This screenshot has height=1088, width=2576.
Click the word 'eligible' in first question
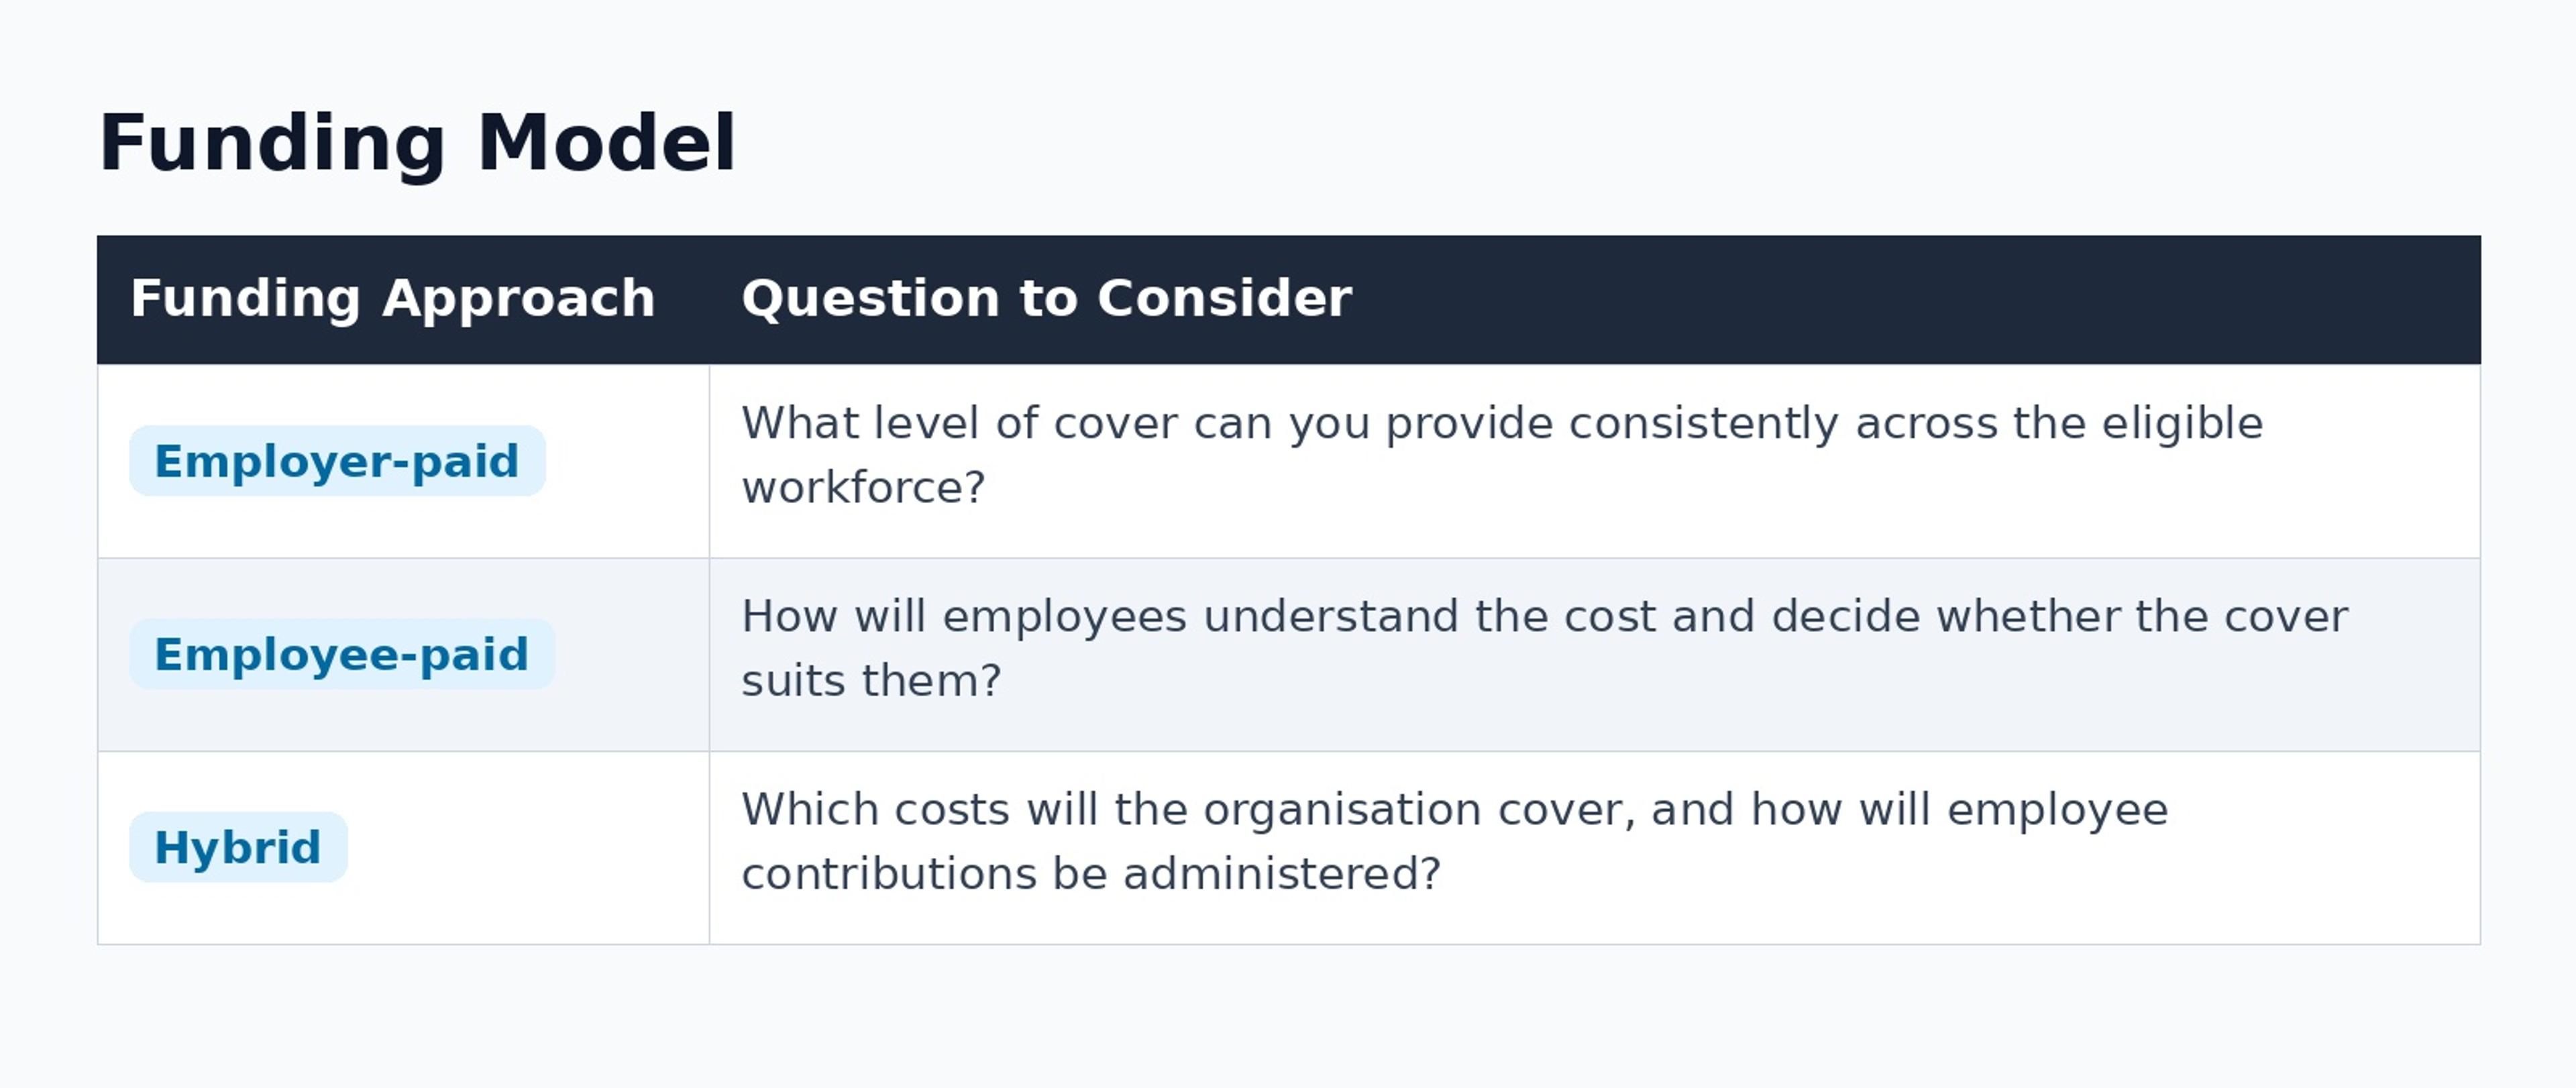click(2182, 423)
